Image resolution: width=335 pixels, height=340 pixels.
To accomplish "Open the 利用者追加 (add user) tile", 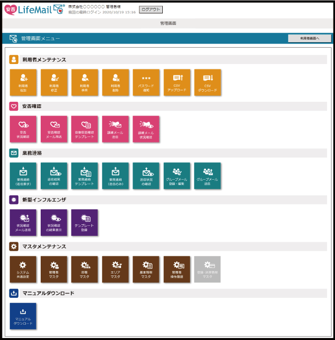I will (23, 82).
